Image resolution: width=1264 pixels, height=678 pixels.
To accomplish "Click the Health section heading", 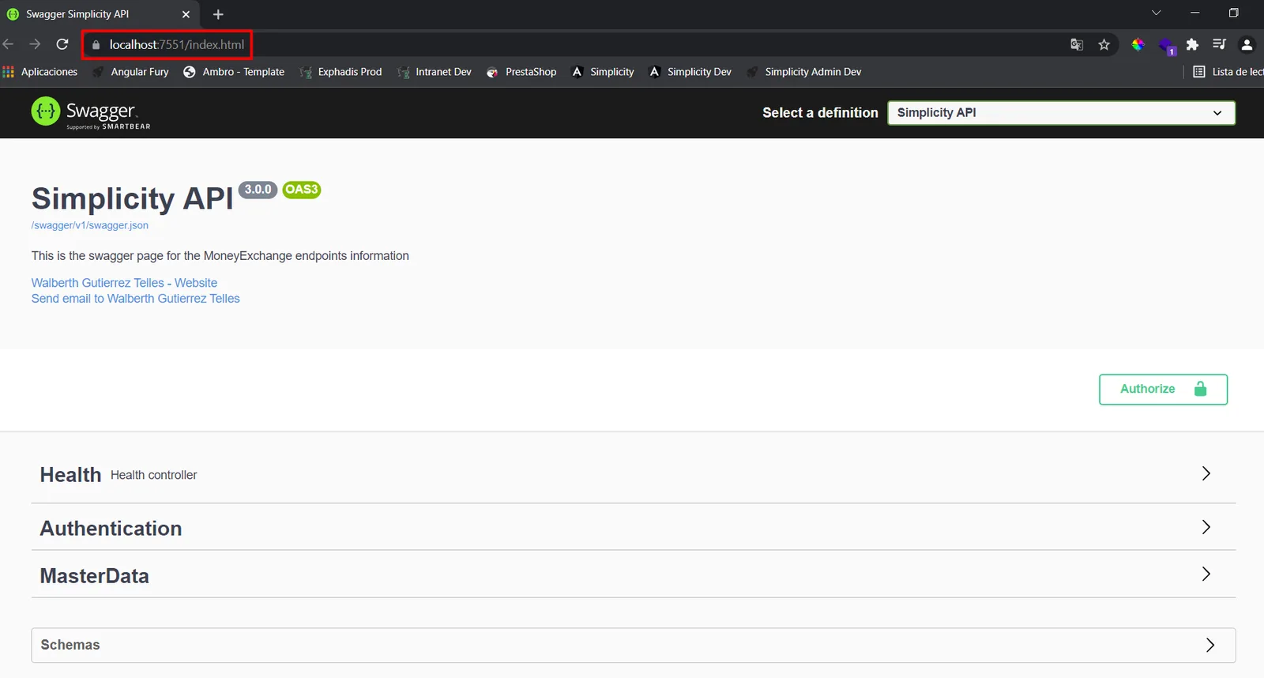I will 70,475.
